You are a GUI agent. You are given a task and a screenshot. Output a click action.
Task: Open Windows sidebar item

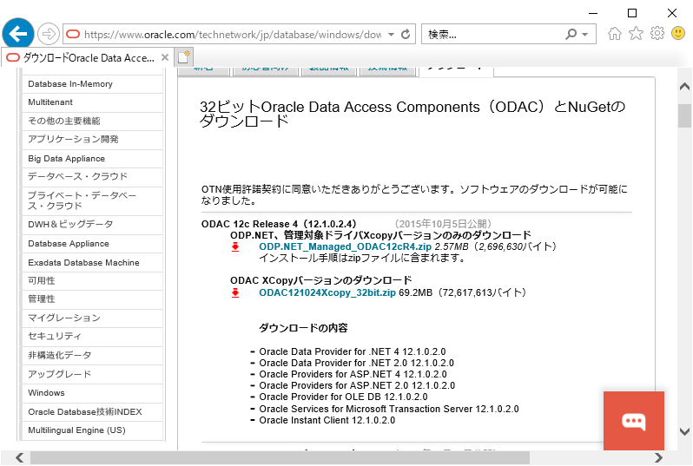point(92,393)
